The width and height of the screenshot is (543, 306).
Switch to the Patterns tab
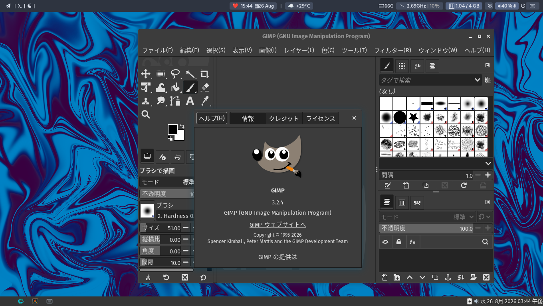(402, 66)
